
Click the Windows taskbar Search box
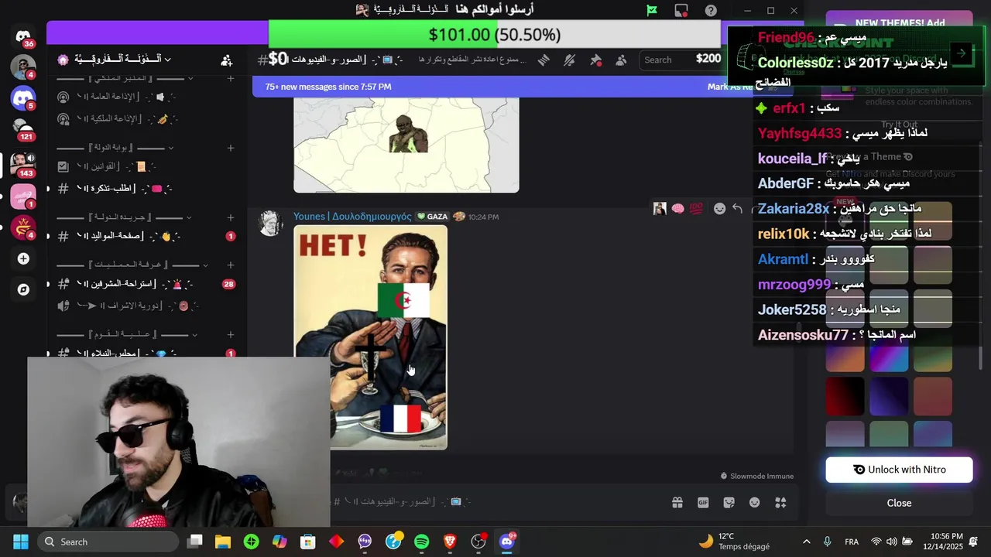pyautogui.click(x=108, y=542)
